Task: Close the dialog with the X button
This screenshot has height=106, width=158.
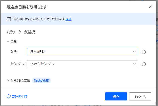Action: click(150, 7)
